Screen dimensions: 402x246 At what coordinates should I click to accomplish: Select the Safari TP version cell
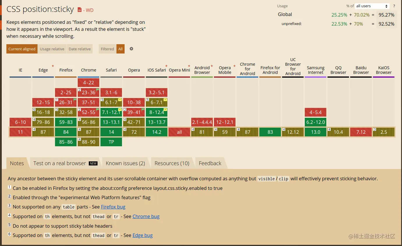(111, 142)
